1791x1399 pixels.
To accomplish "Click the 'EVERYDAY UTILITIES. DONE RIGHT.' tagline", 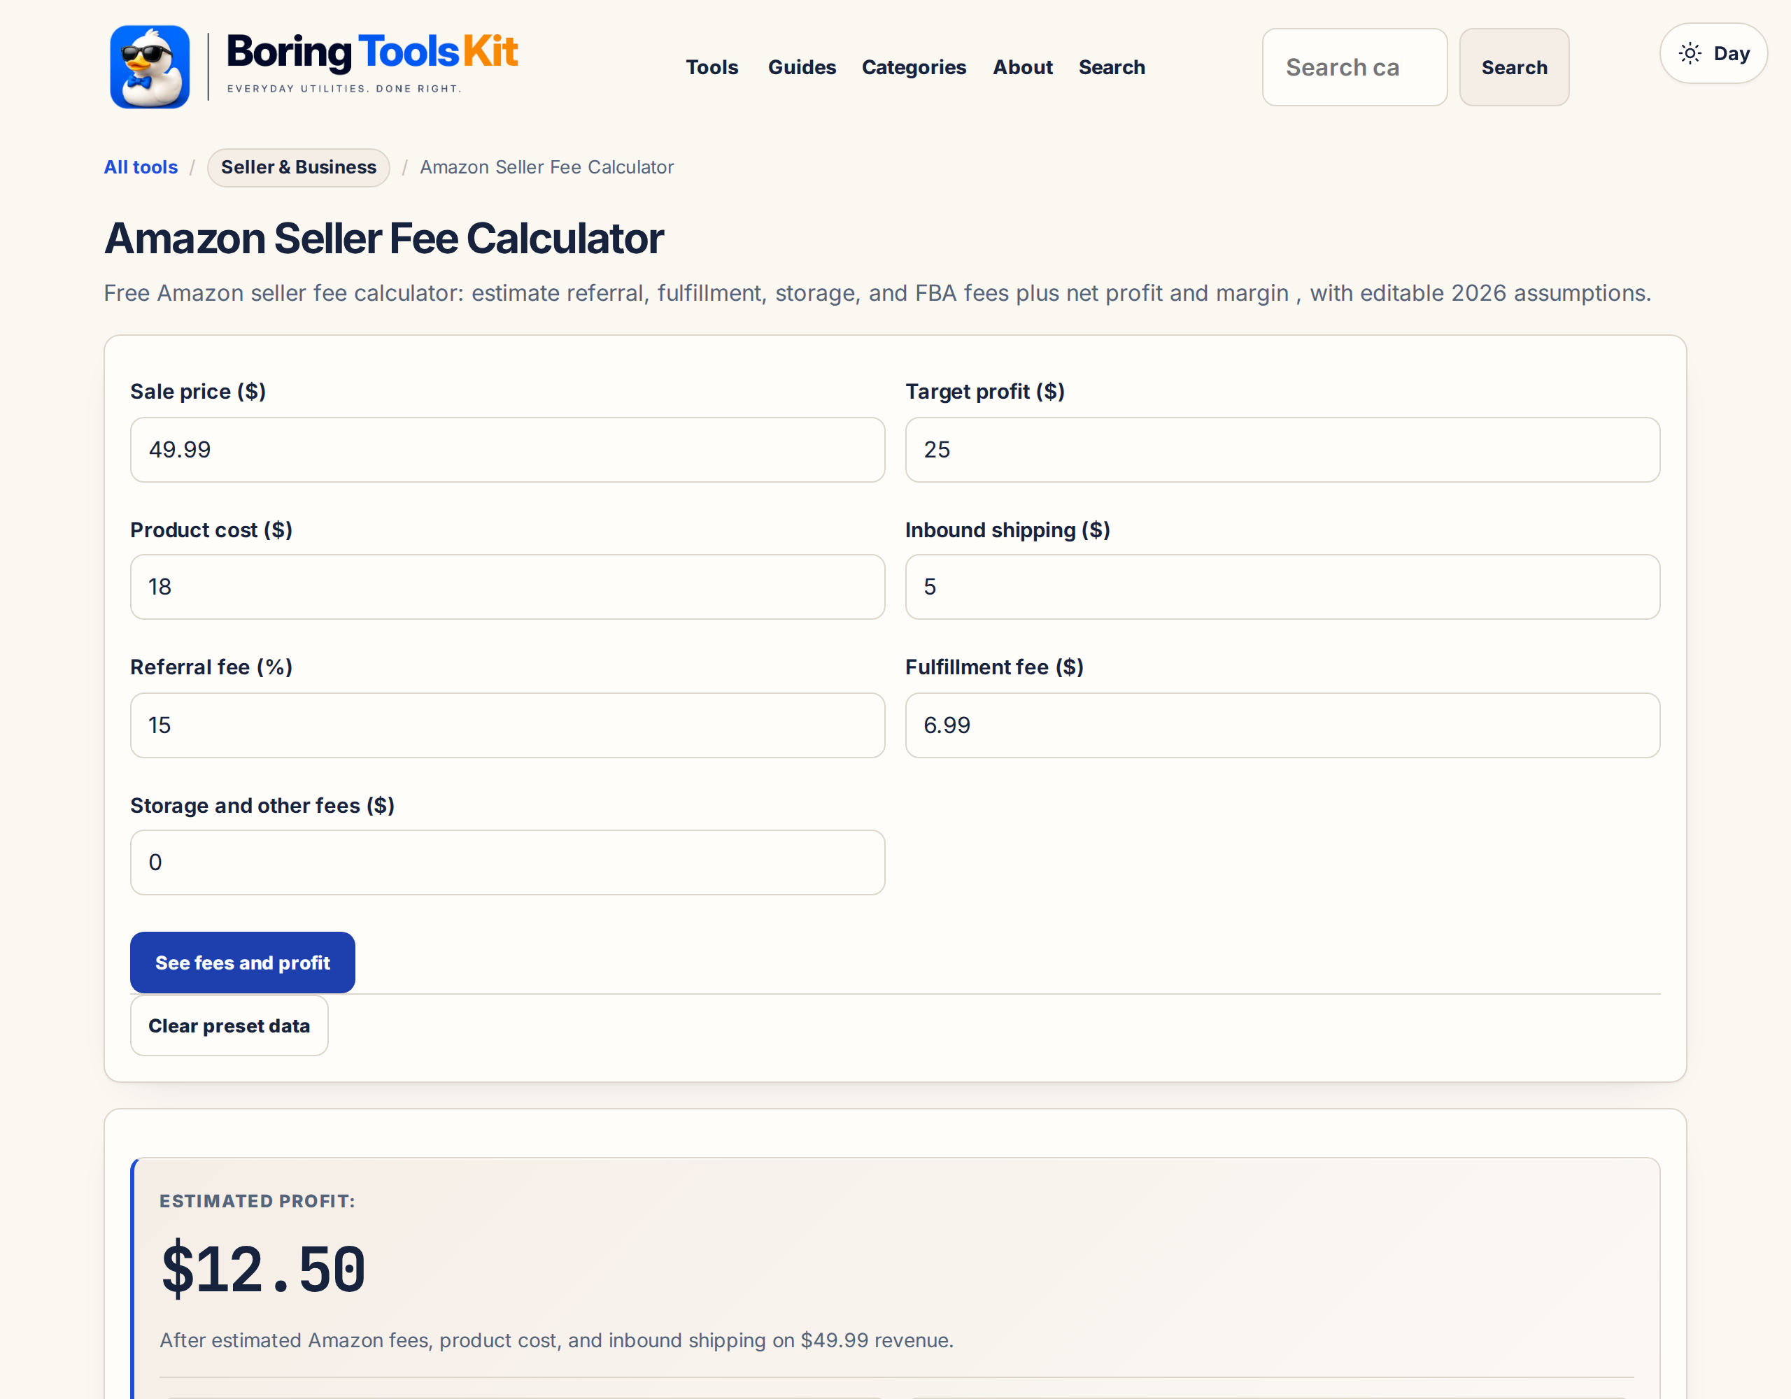I will [x=344, y=89].
